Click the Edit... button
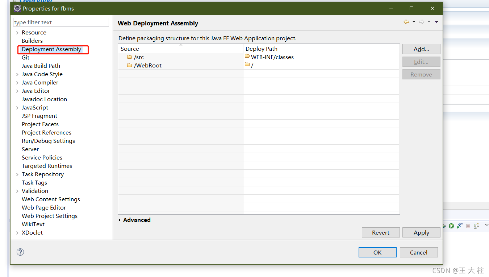Screen dimensions: 489x277 (x=421, y=62)
